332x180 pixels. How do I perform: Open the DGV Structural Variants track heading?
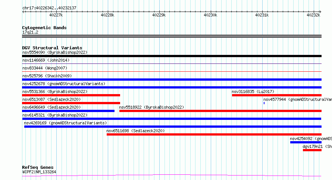[x=52, y=48]
